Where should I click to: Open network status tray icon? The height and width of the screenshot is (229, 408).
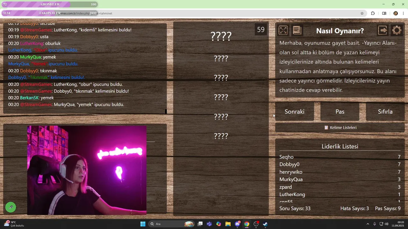(381, 224)
